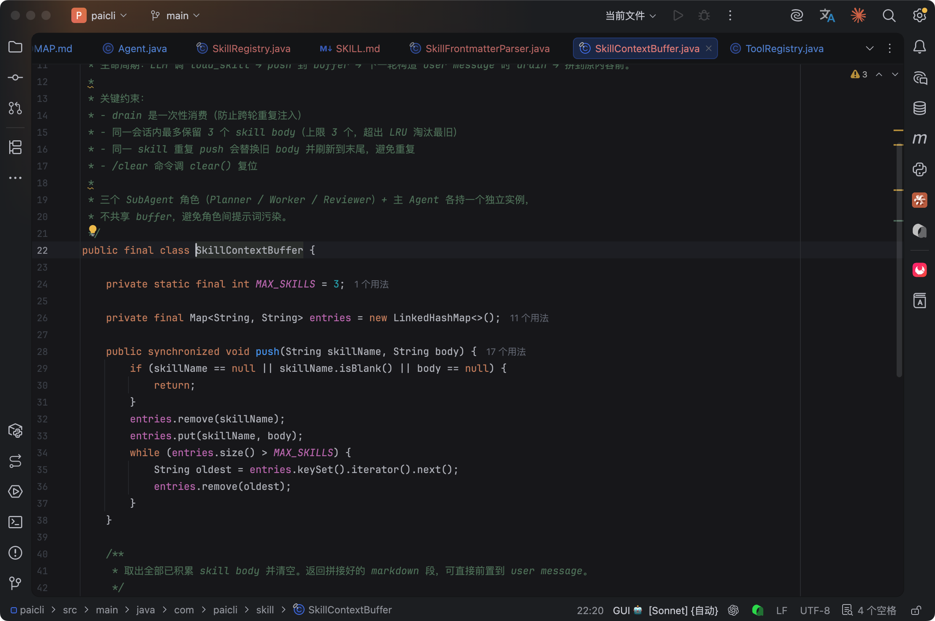
Task: Open the Git tool window
Action: coord(15,583)
